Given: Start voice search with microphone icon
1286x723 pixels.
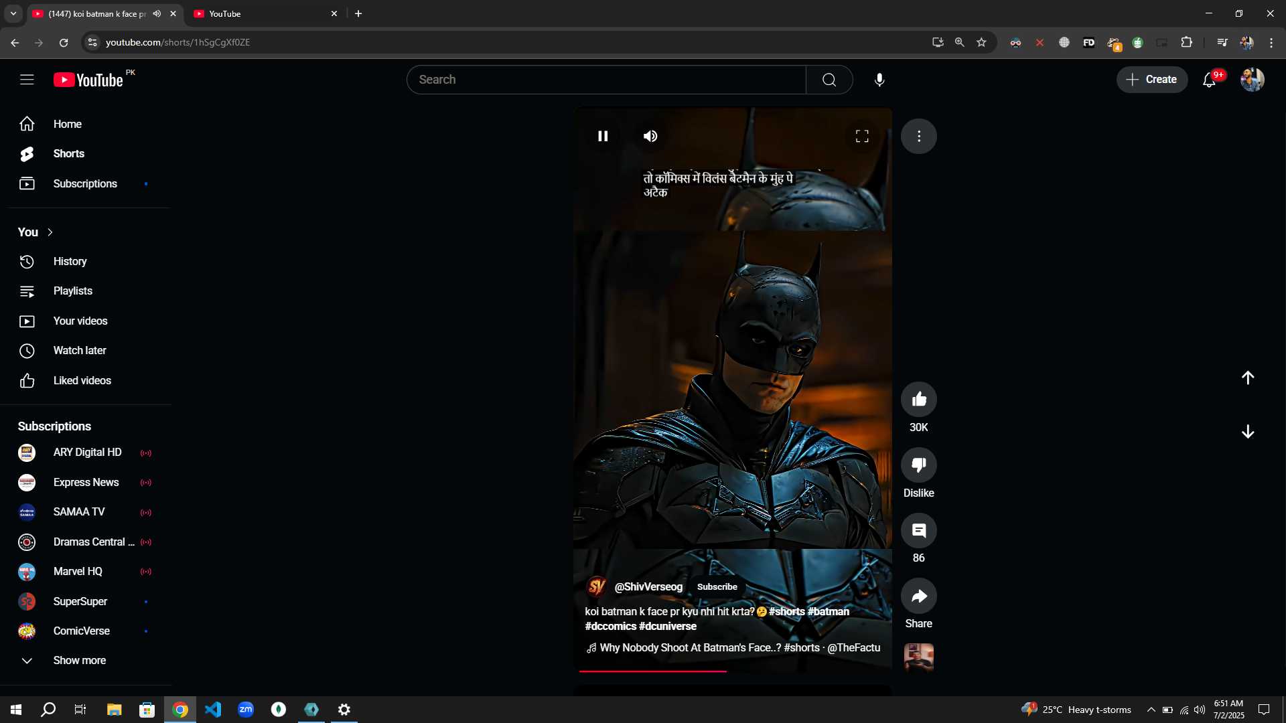Looking at the screenshot, I should click(x=879, y=80).
